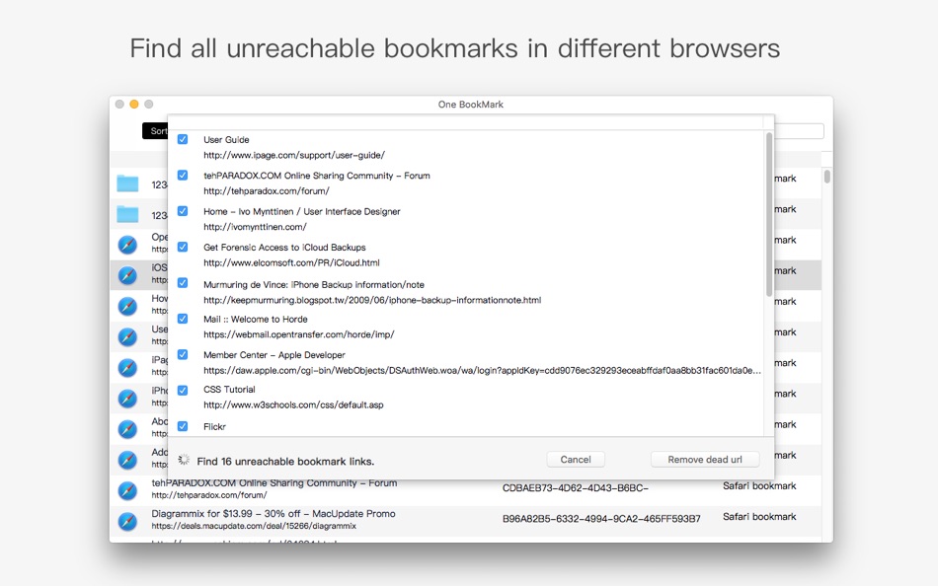Click Safari icon of the iPho bookmark
This screenshot has height=586, width=938.
tap(127, 399)
